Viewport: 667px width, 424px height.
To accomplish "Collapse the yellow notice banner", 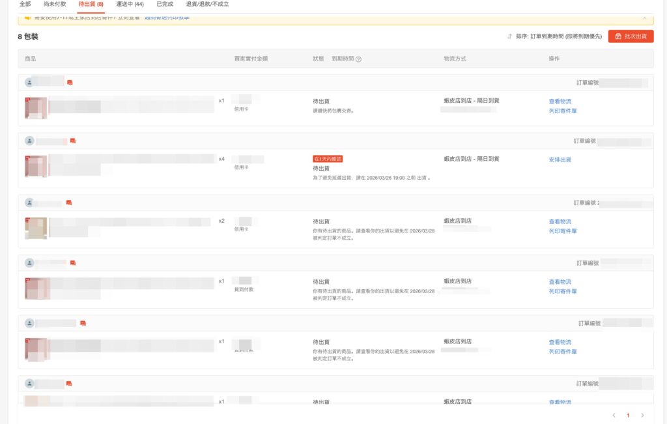I will [644, 18].
